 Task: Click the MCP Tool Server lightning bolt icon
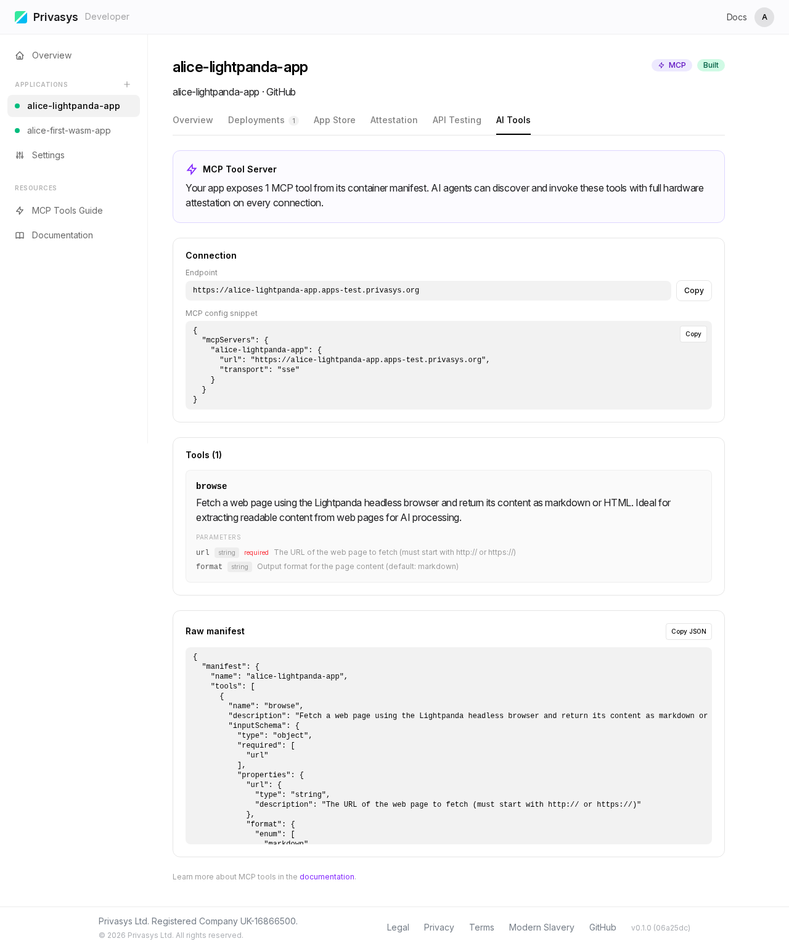(191, 169)
